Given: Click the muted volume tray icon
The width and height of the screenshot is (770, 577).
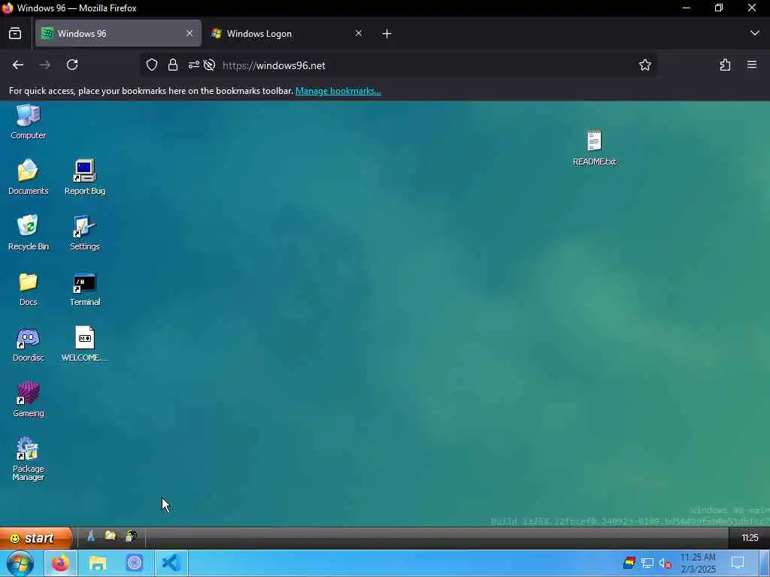Looking at the screenshot, I should (665, 563).
